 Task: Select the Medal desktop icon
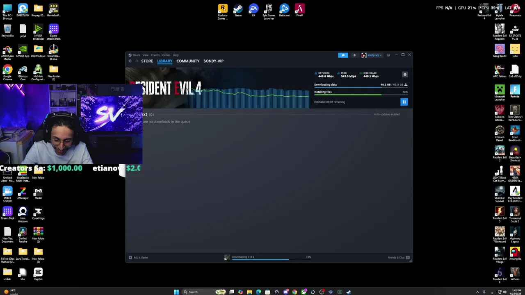click(x=38, y=193)
